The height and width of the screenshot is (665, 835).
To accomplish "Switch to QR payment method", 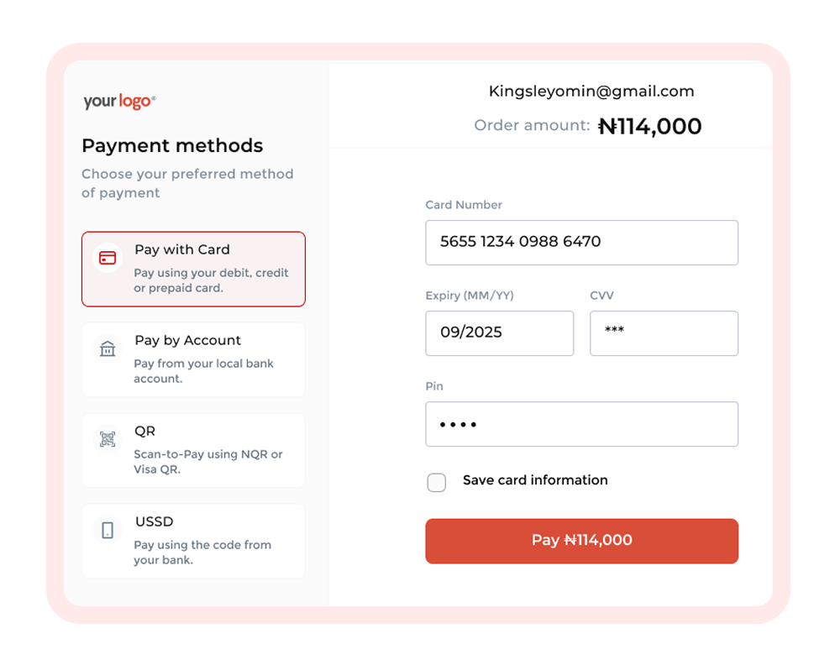I will 193,450.
